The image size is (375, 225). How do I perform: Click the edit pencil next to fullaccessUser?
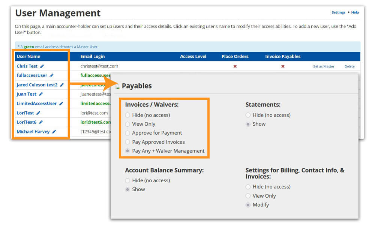(51, 75)
